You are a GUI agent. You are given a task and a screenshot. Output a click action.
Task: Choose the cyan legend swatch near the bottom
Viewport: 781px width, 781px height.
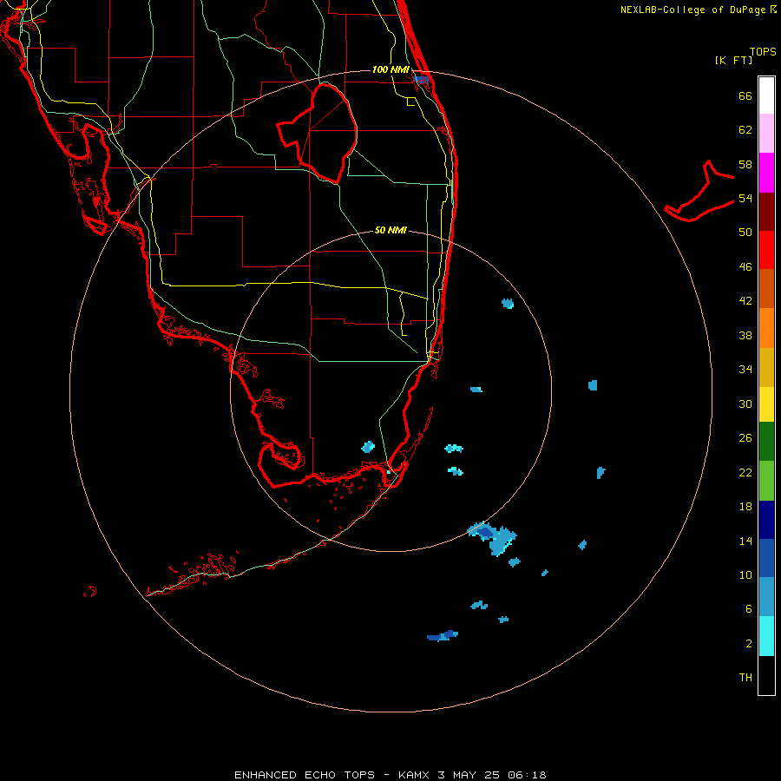[766, 636]
